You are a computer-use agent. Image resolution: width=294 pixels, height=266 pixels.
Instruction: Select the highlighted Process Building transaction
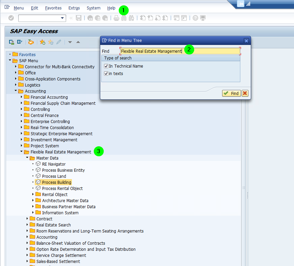[57, 182]
